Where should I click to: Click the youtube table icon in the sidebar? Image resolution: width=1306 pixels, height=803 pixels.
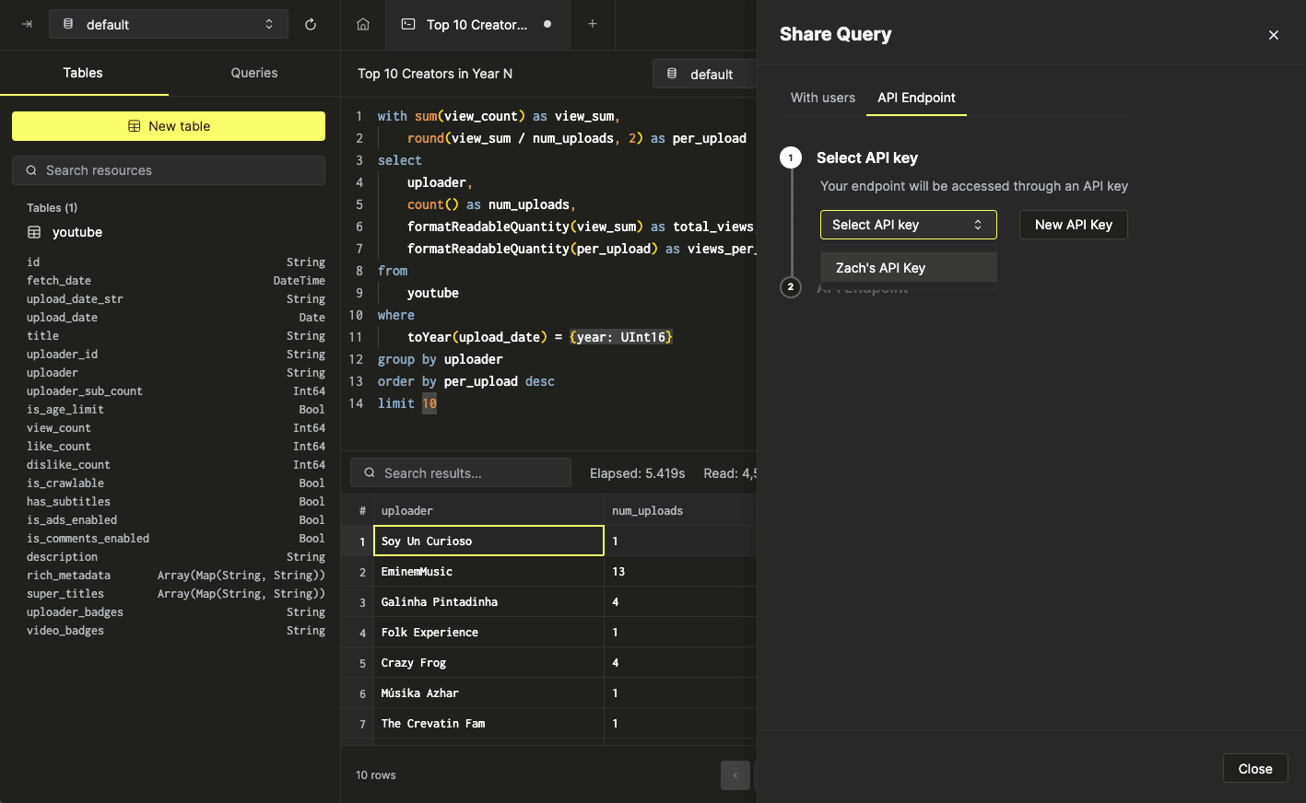coord(34,232)
